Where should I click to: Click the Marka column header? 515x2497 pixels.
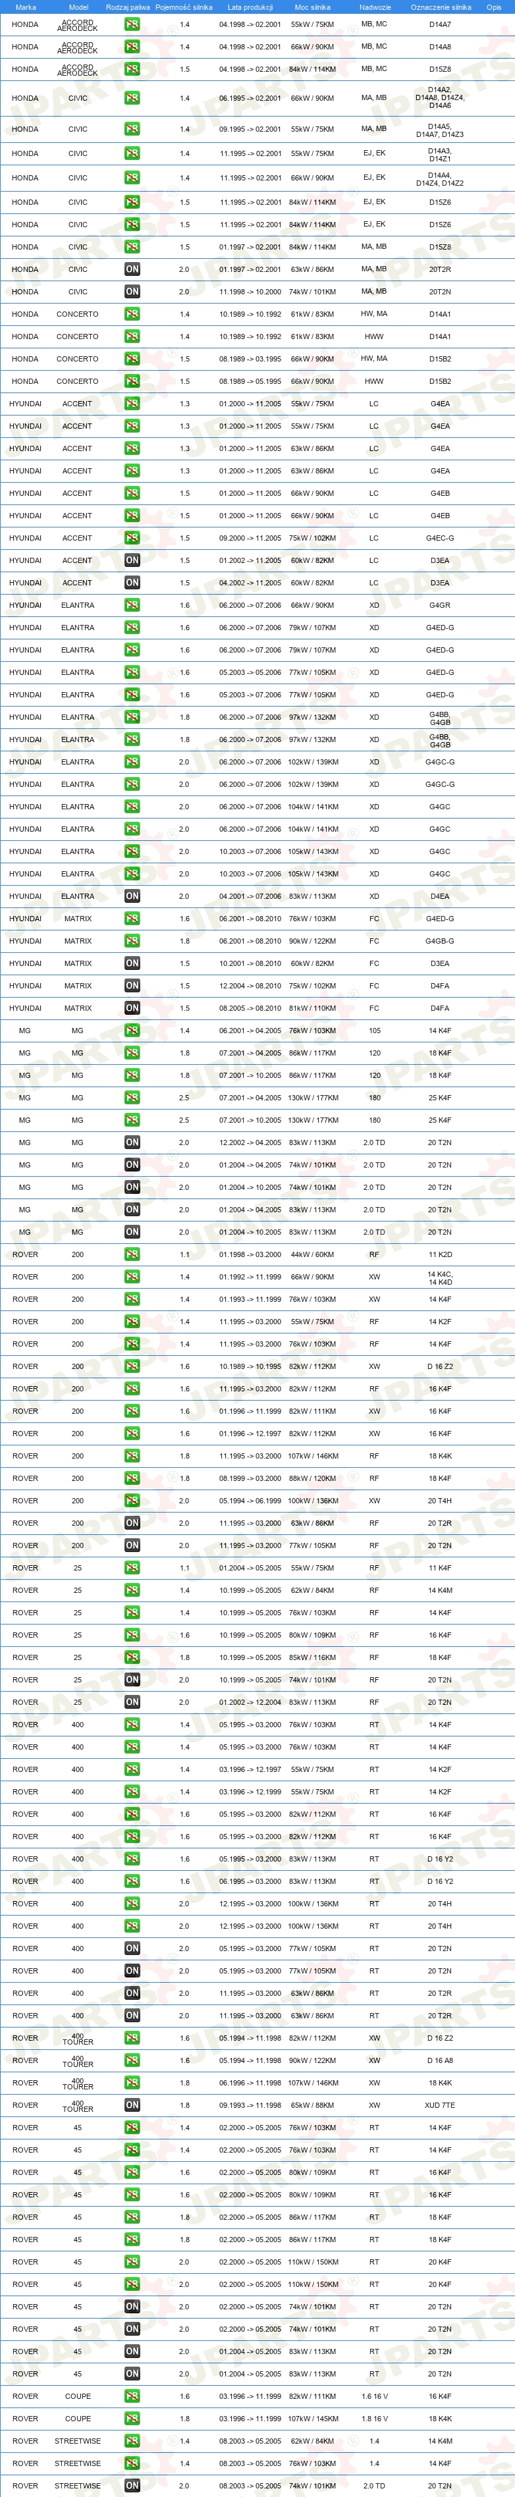coord(25,7)
